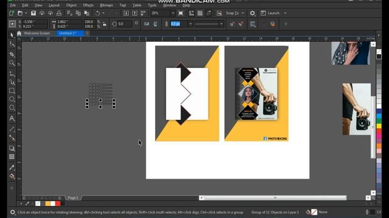
Task: Select the Connector tool
Action: (x=12, y=137)
